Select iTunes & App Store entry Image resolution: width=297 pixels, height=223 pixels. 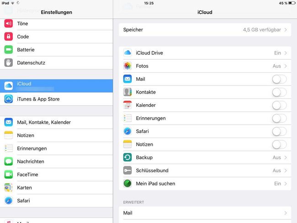point(57,99)
